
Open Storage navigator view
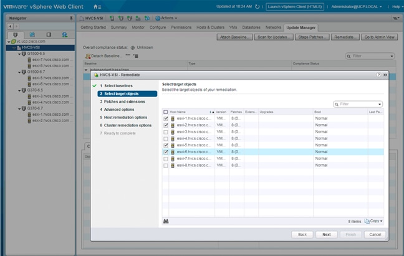(49, 35)
